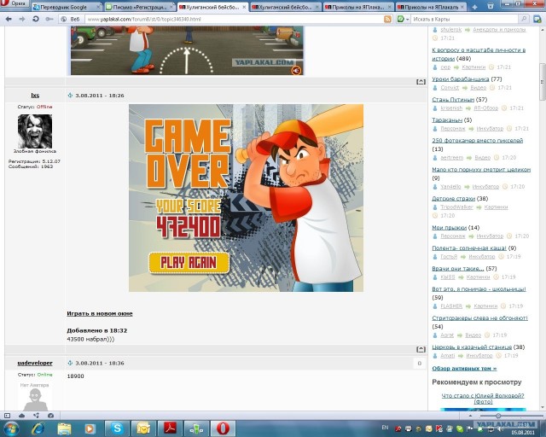Screen dimensions: 546x437
Task: Switch to the last Приколы на ЯПлакалъ tab
Action: pos(431,7)
